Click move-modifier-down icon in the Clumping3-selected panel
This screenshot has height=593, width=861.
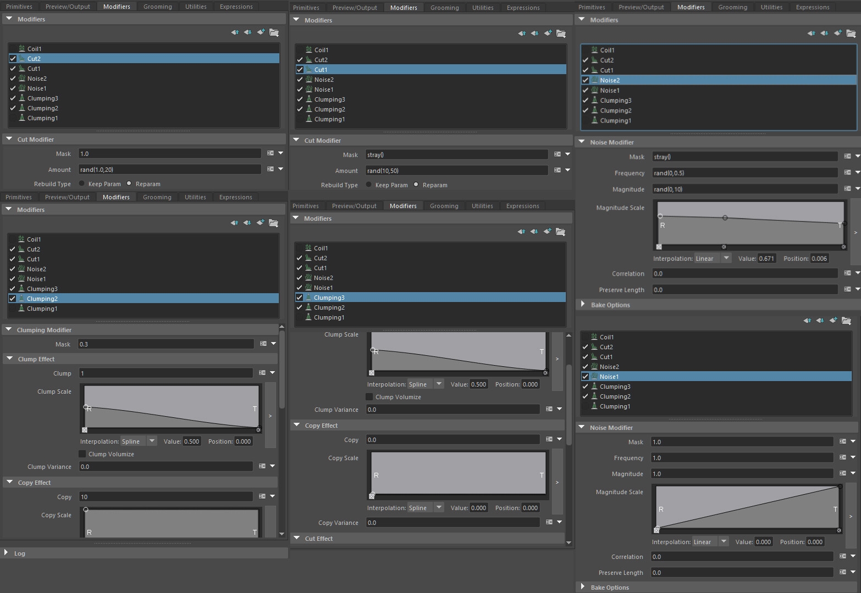[x=534, y=232]
